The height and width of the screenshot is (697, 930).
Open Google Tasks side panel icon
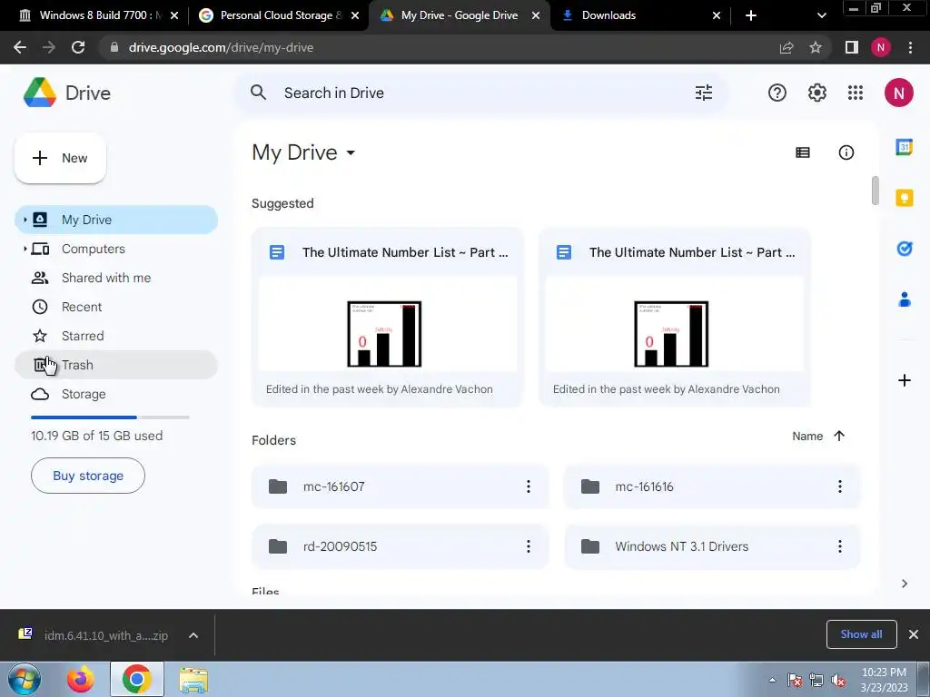tap(904, 249)
